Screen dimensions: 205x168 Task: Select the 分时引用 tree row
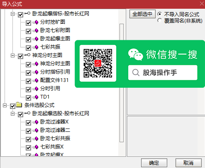[50, 89]
